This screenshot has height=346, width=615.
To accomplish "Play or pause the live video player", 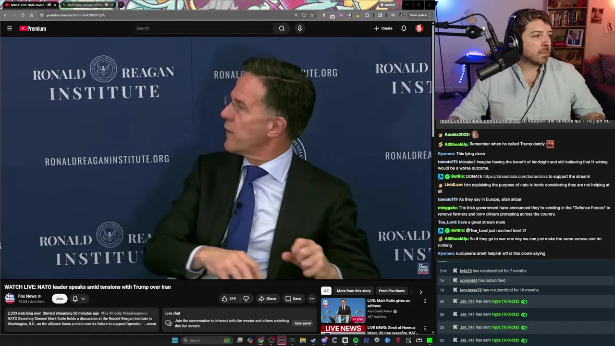I will coord(215,159).
